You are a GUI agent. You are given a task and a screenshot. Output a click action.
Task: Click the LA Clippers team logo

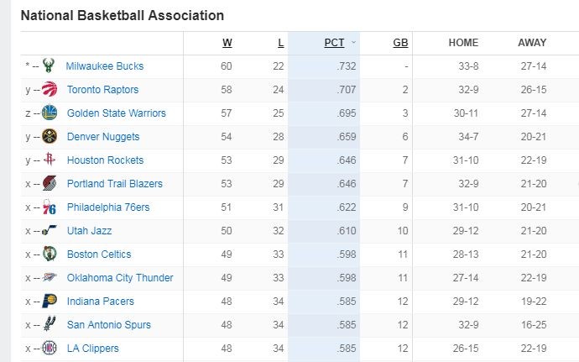click(x=50, y=349)
